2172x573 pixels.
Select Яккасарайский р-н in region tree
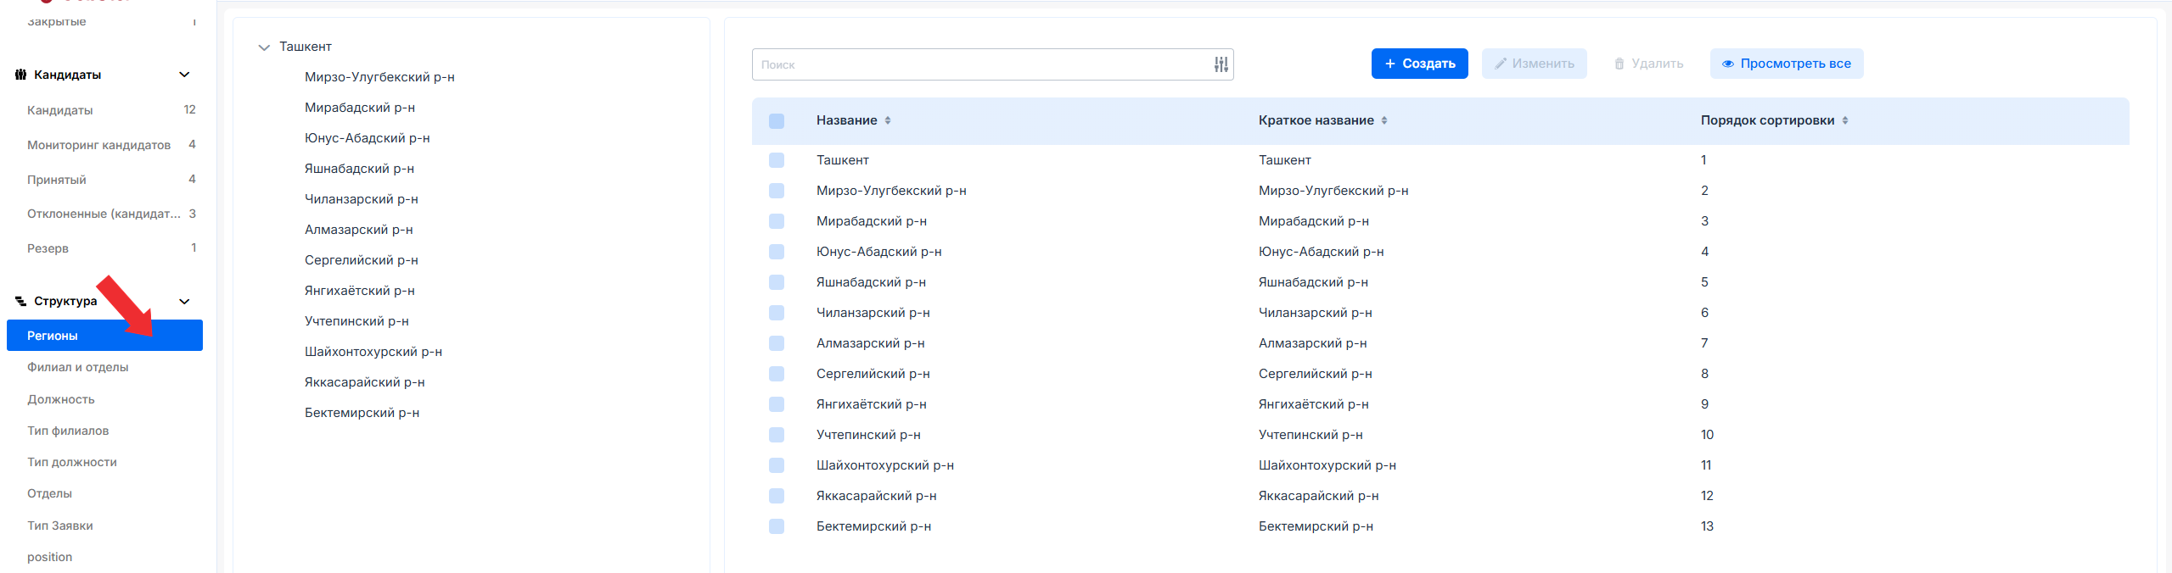(x=365, y=382)
